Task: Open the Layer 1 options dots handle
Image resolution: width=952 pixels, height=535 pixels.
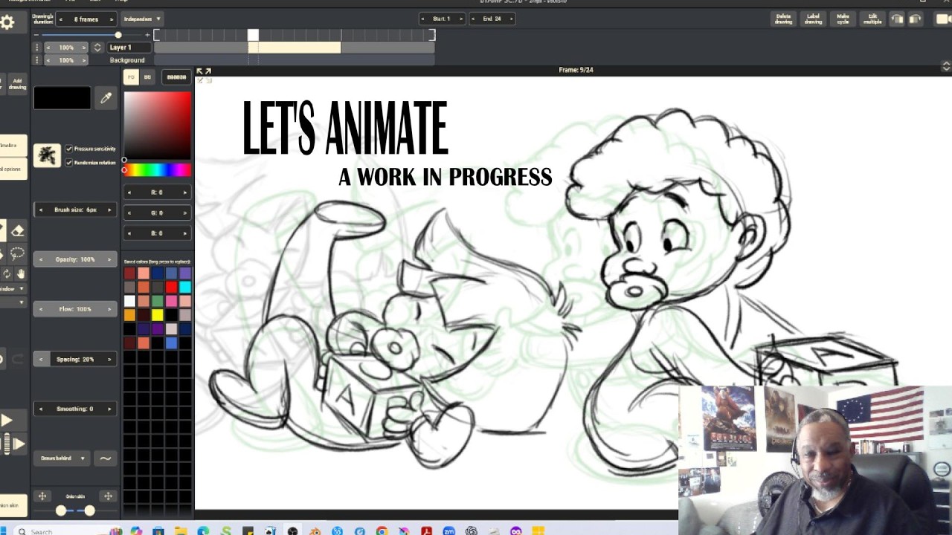Action: pos(36,48)
